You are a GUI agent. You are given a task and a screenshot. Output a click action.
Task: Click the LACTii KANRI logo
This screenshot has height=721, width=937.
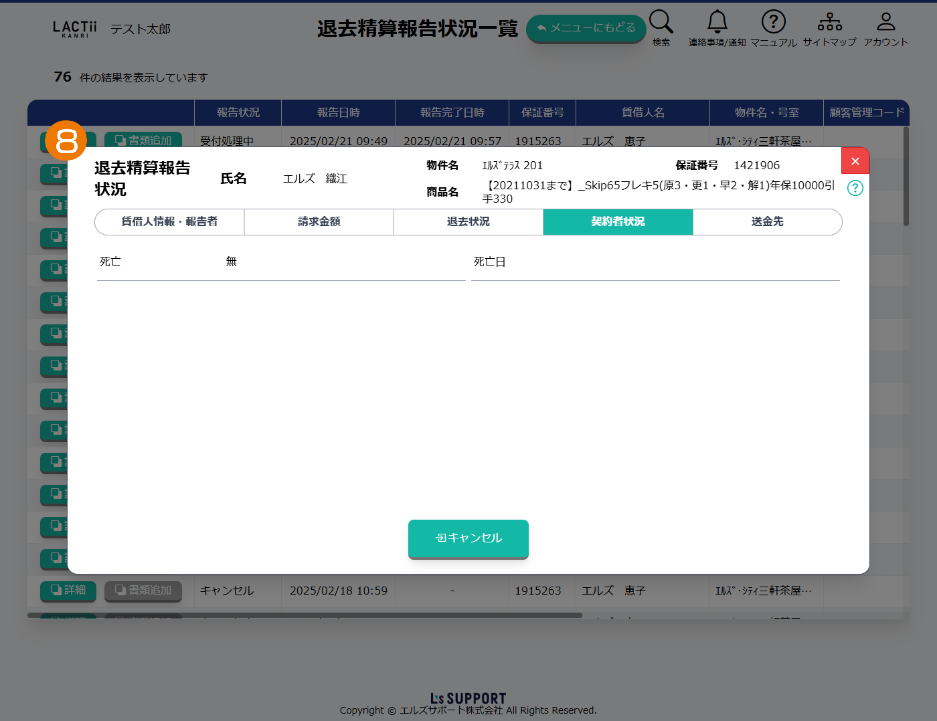pyautogui.click(x=74, y=29)
